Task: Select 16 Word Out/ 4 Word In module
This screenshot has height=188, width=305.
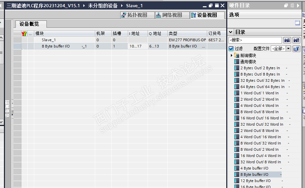Action: (261, 156)
